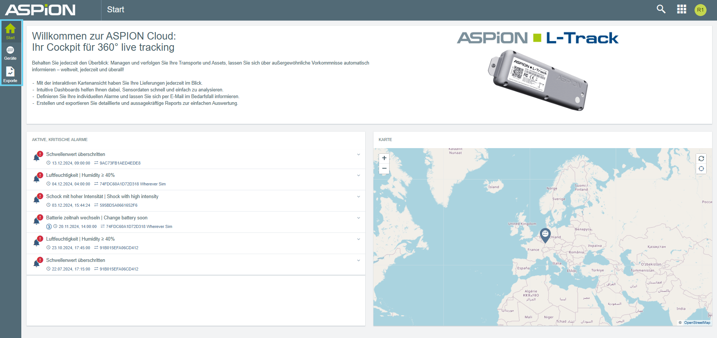Open the apps grid menu
Image resolution: width=717 pixels, height=338 pixels.
[x=681, y=9]
